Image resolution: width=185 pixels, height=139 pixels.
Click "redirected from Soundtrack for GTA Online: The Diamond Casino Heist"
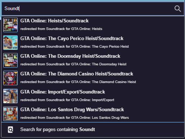coord(78,82)
